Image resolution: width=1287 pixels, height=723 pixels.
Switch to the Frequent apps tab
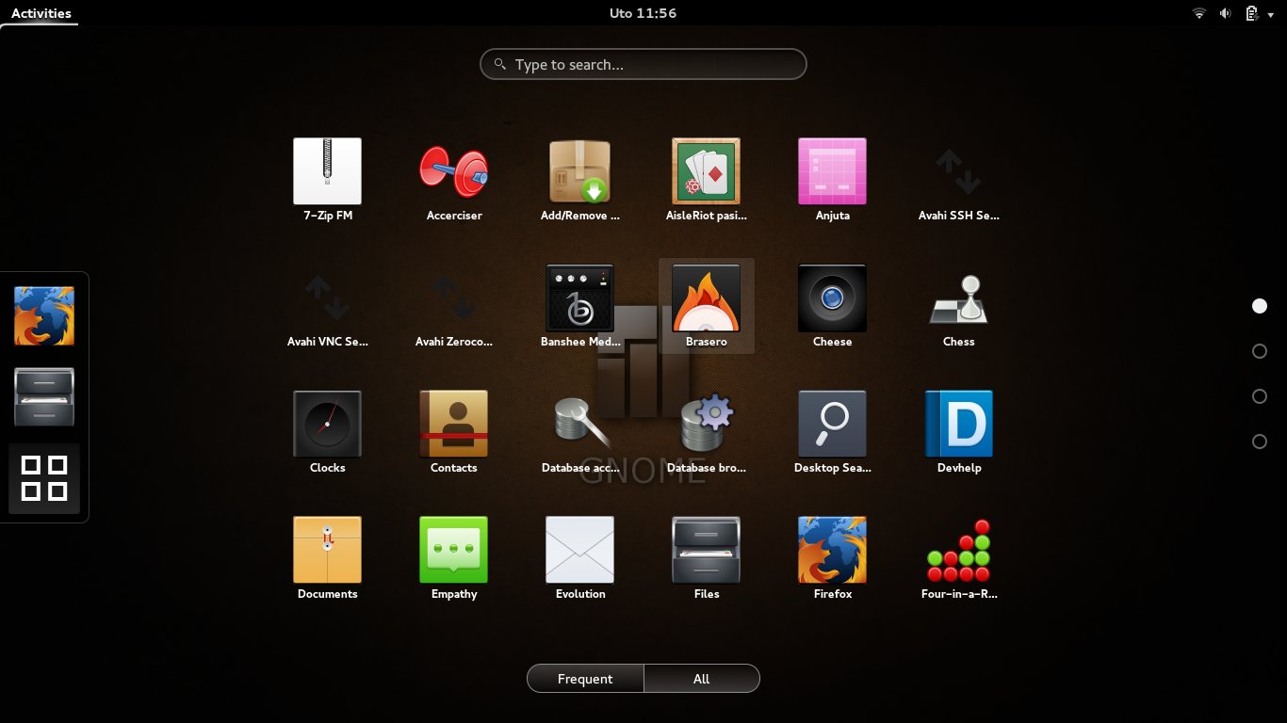(585, 679)
